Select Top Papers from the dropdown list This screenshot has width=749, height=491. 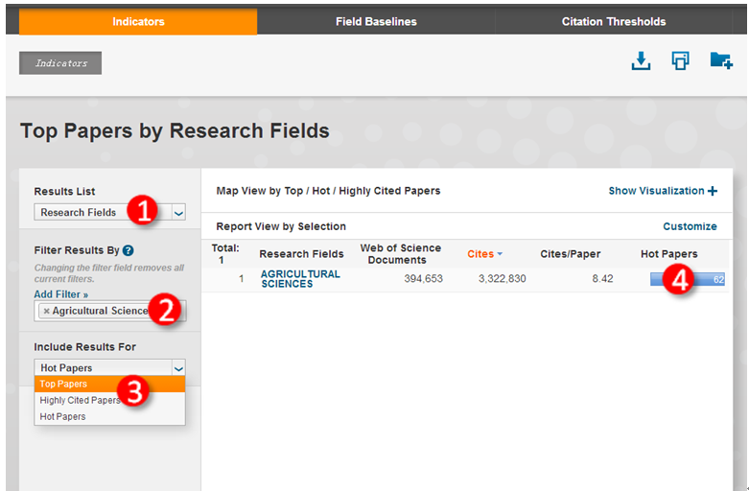63,384
